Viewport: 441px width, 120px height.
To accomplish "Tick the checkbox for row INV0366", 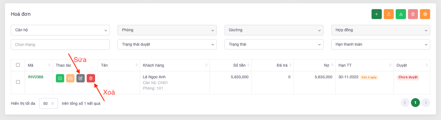I will pos(18,82).
